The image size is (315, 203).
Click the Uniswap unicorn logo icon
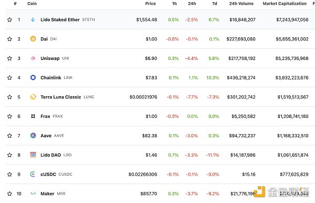[33, 58]
